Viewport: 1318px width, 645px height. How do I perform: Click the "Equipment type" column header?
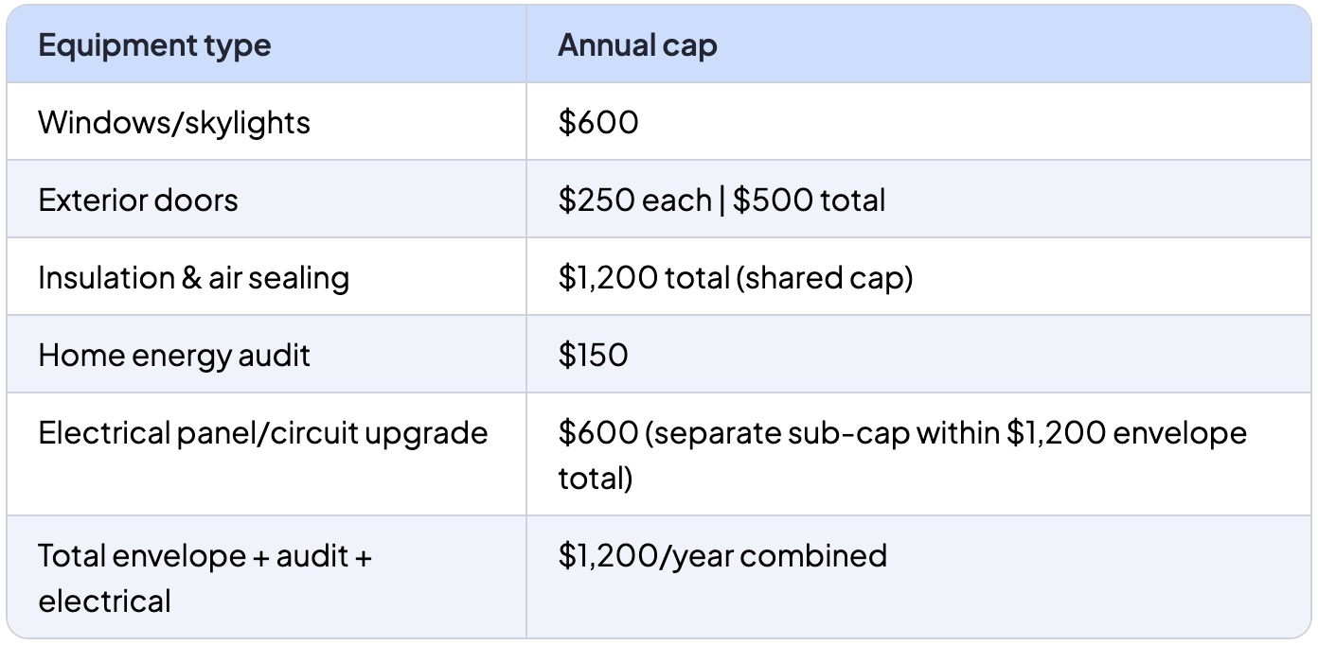[x=154, y=45]
